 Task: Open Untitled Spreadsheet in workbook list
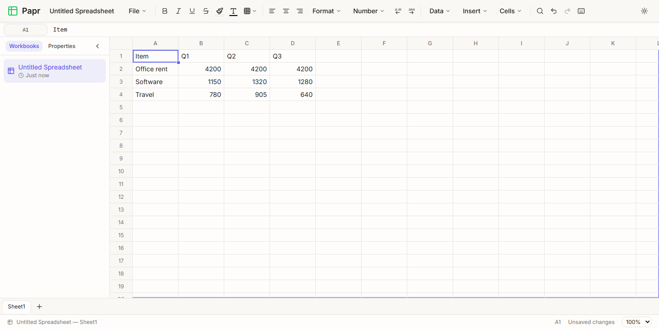pos(54,71)
